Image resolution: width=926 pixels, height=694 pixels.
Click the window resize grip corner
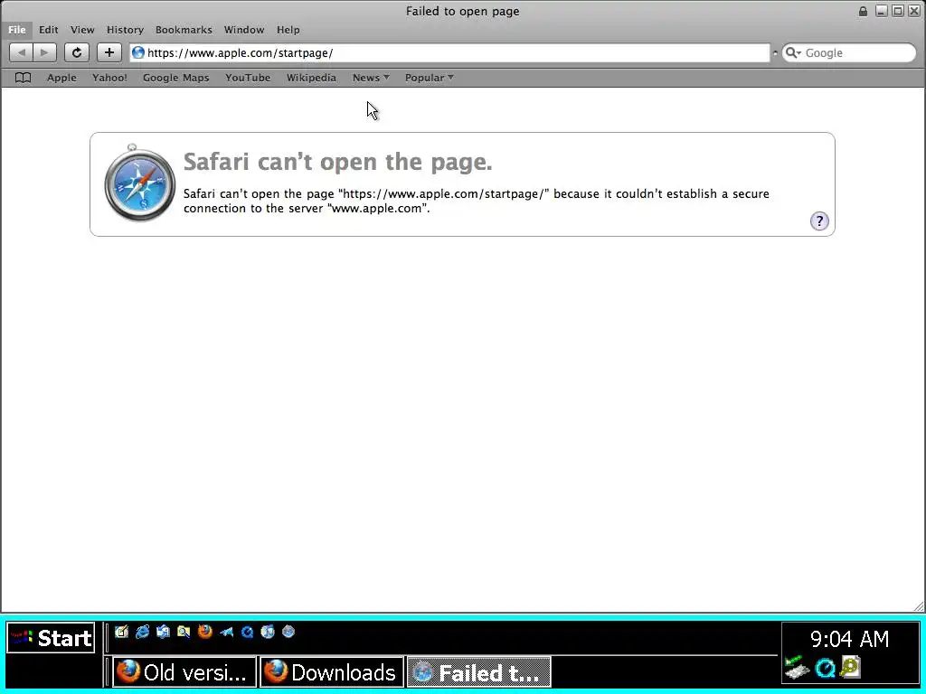(x=919, y=606)
